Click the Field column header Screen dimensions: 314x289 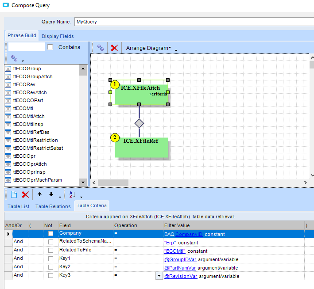click(86, 225)
